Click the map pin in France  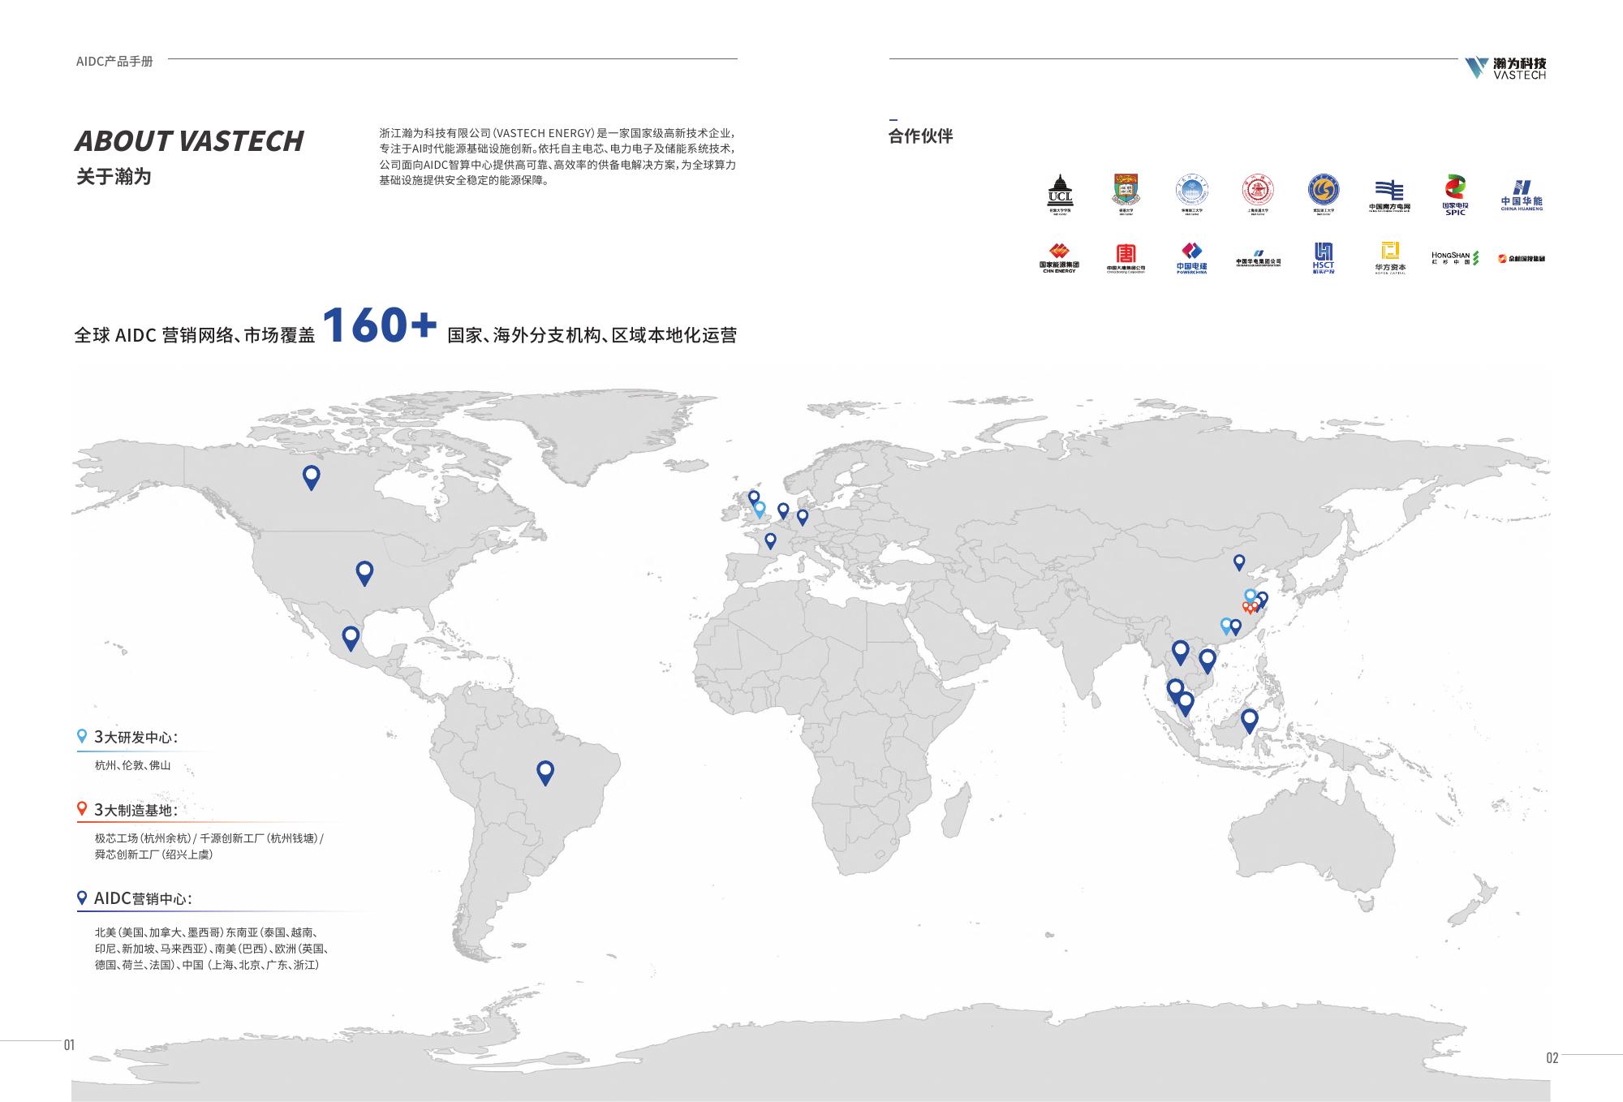[770, 540]
